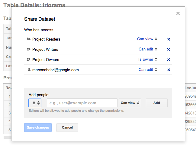Click Save changes button
Image resolution: width=196 pixels, height=146 pixels.
[x=38, y=127]
